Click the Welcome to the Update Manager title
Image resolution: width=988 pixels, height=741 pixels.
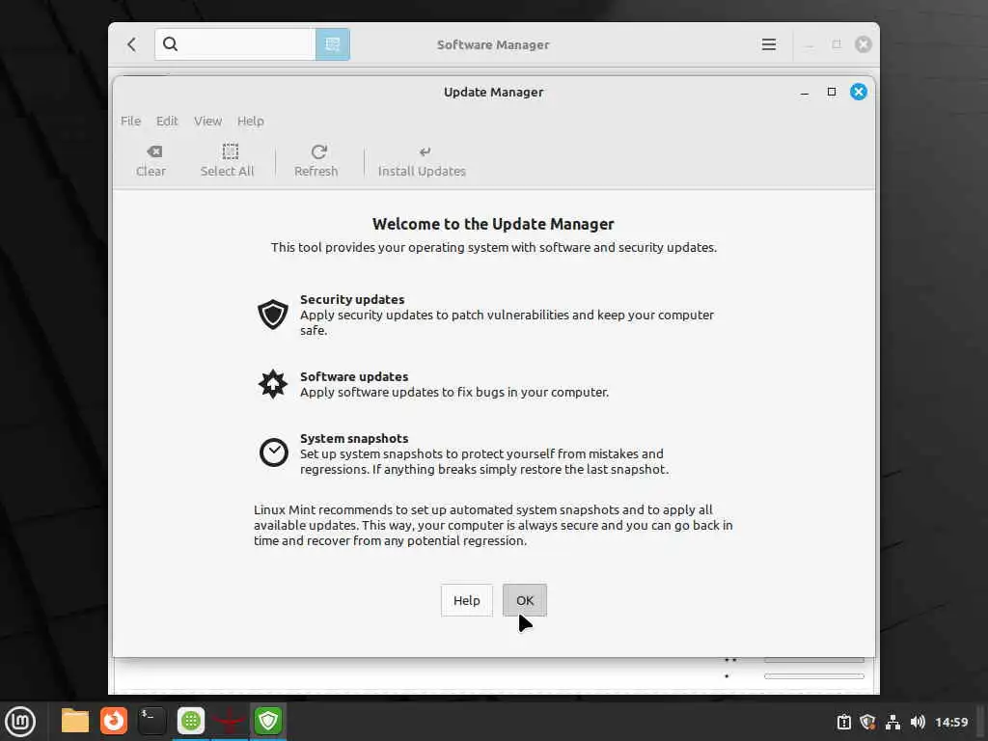tap(493, 224)
